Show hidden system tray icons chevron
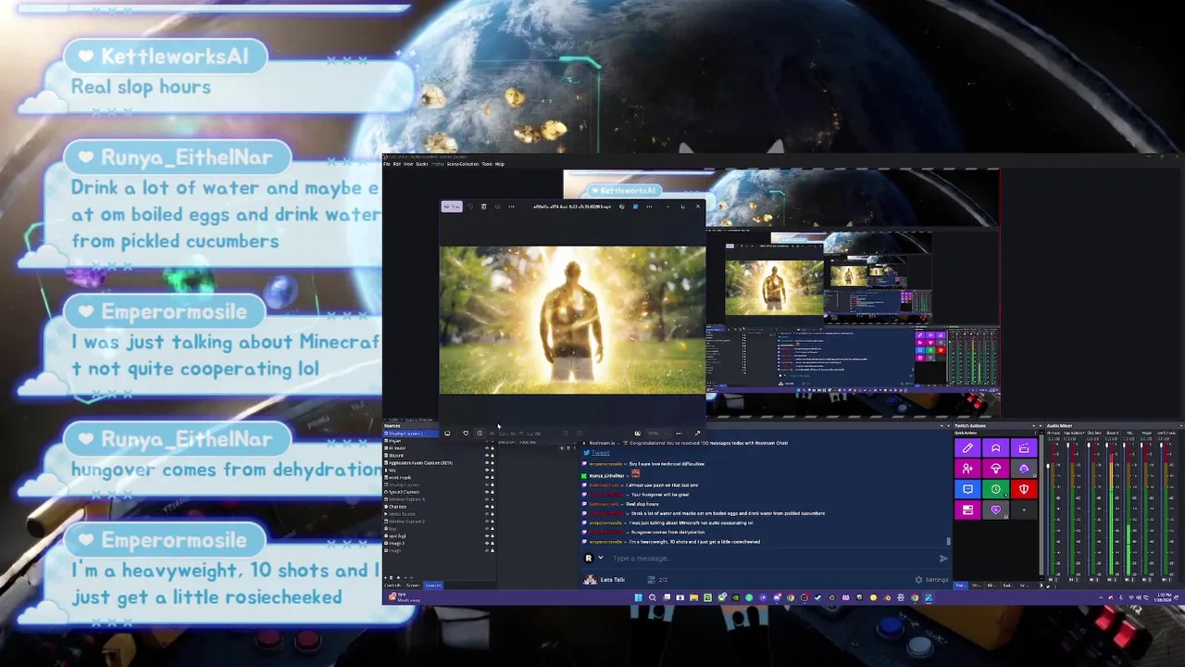 point(1102,598)
